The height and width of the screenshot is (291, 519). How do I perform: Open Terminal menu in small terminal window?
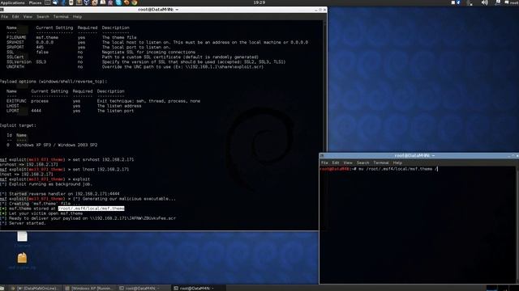[381, 162]
